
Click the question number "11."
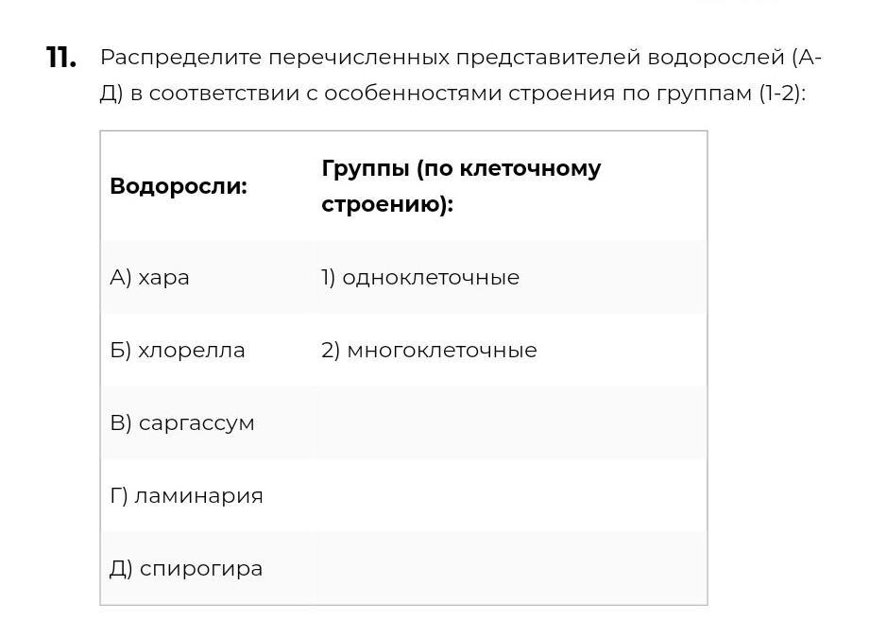click(x=61, y=58)
